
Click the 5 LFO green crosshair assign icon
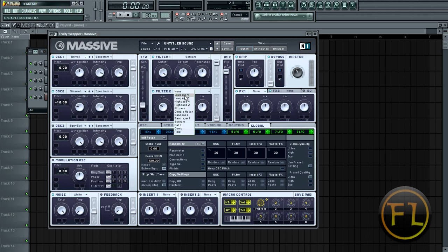[246, 132]
